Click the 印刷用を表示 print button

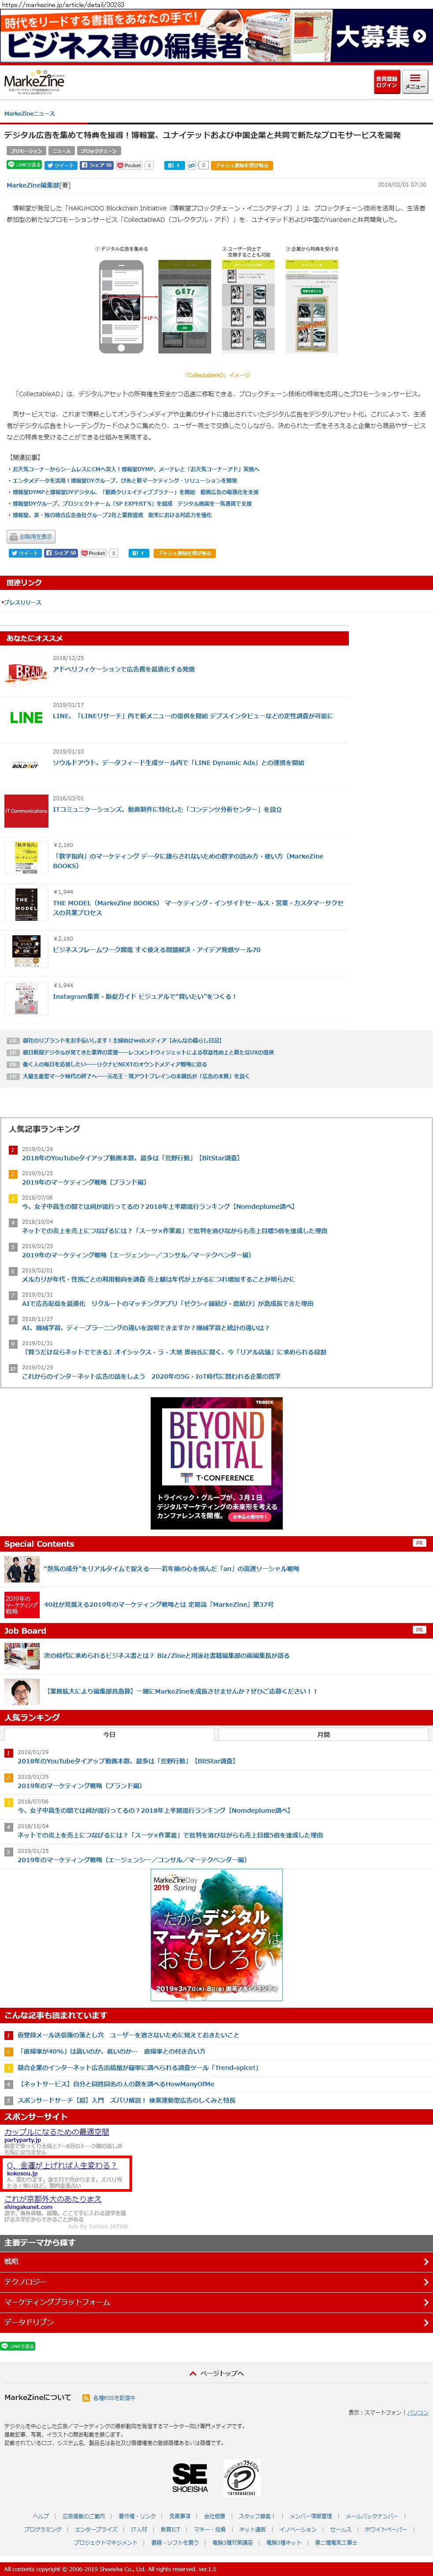pyautogui.click(x=31, y=536)
